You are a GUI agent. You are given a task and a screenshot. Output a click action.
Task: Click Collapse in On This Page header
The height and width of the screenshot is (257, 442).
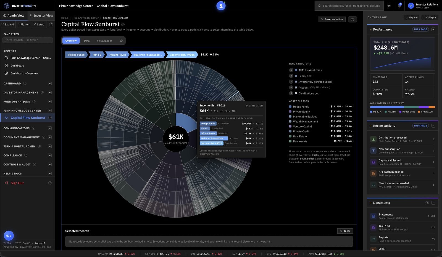click(430, 17)
